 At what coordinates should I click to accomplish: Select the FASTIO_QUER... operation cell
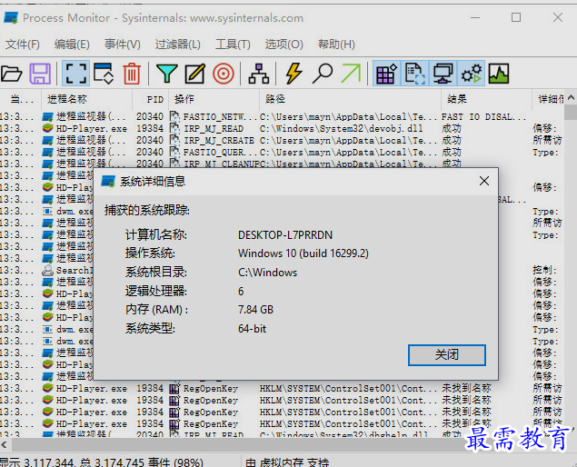[x=219, y=153]
